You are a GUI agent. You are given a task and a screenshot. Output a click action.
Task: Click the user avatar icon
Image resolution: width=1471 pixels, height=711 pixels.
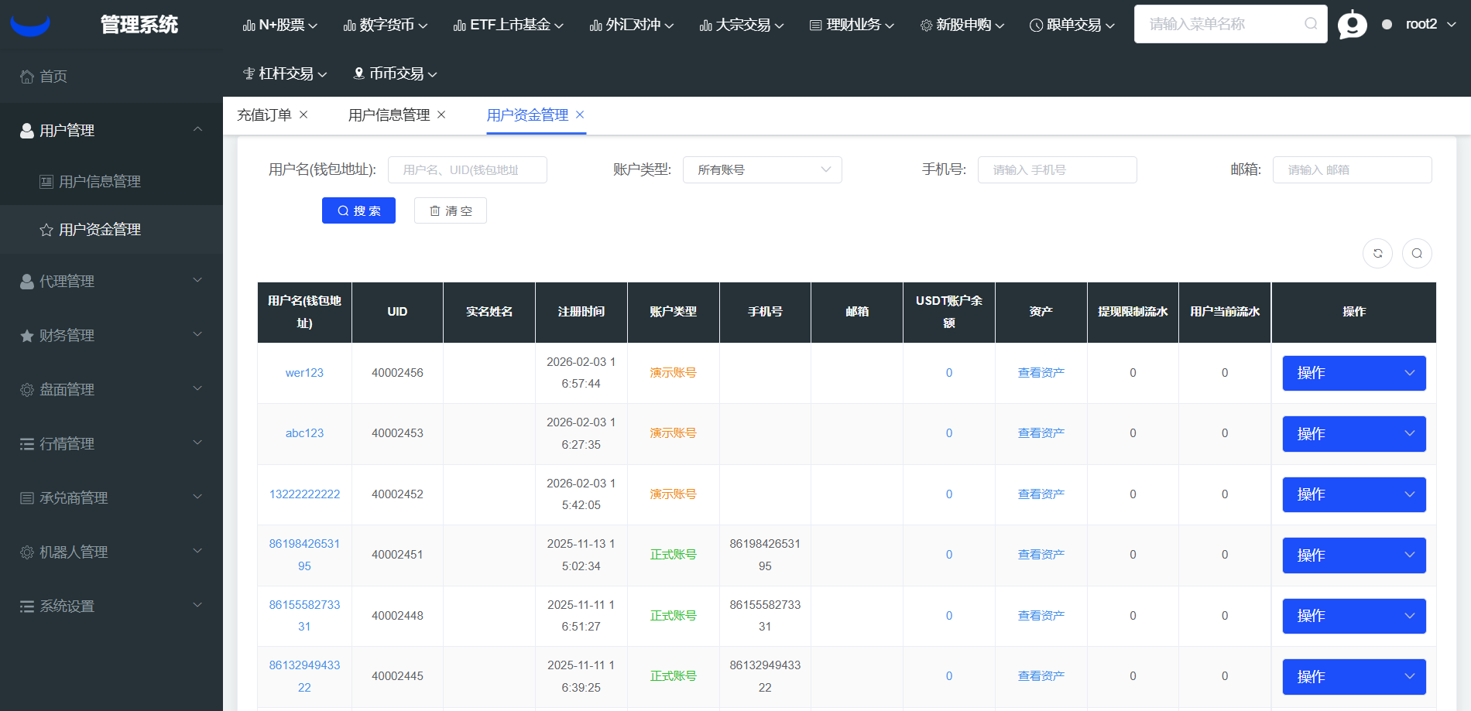tap(1352, 25)
